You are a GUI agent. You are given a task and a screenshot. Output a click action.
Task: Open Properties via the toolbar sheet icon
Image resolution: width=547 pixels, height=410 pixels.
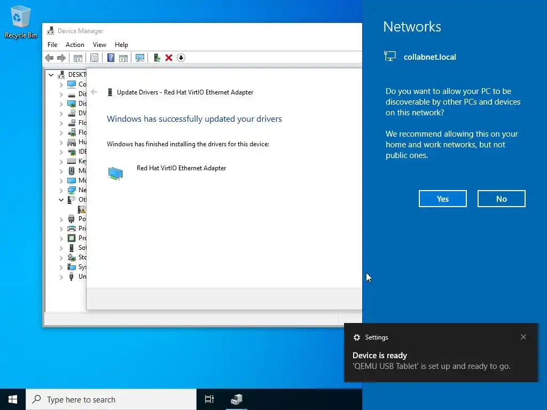click(x=94, y=58)
